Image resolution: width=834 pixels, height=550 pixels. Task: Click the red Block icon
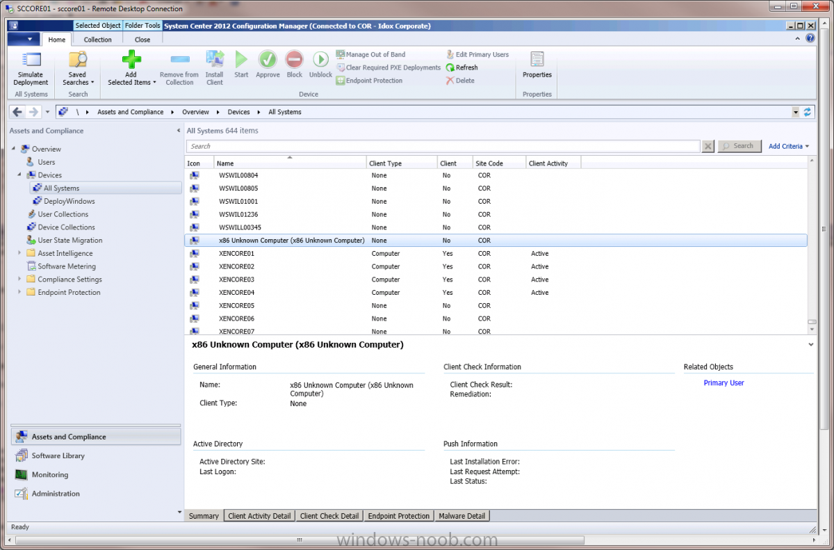295,59
